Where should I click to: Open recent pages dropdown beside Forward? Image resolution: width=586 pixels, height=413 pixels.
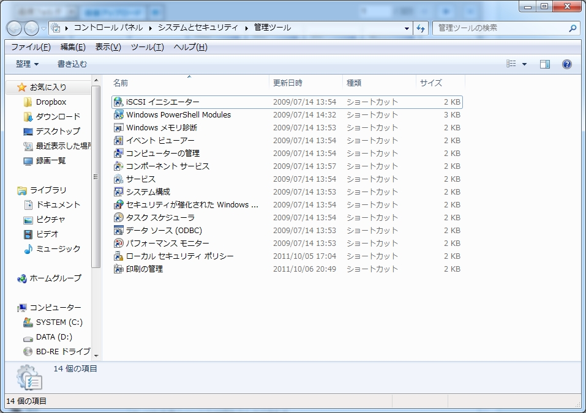tap(43, 28)
